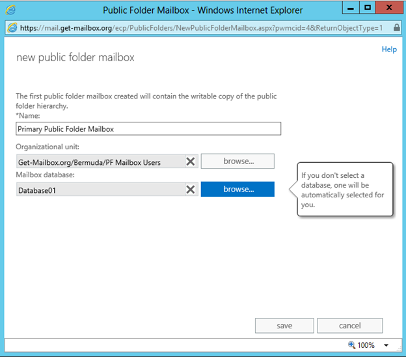Image resolution: width=406 pixels, height=357 pixels.
Task: Select the Database01 text field
Action: [101, 190]
